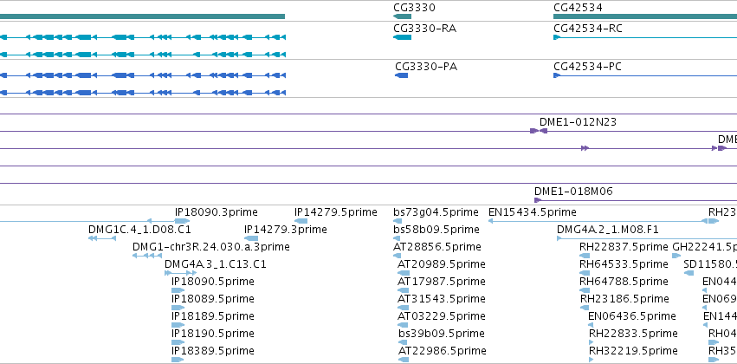737x364 pixels.
Task: Select the CG42534-RC transcript
Action: 645,37
